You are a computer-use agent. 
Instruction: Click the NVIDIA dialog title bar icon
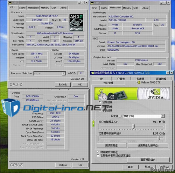92,73
